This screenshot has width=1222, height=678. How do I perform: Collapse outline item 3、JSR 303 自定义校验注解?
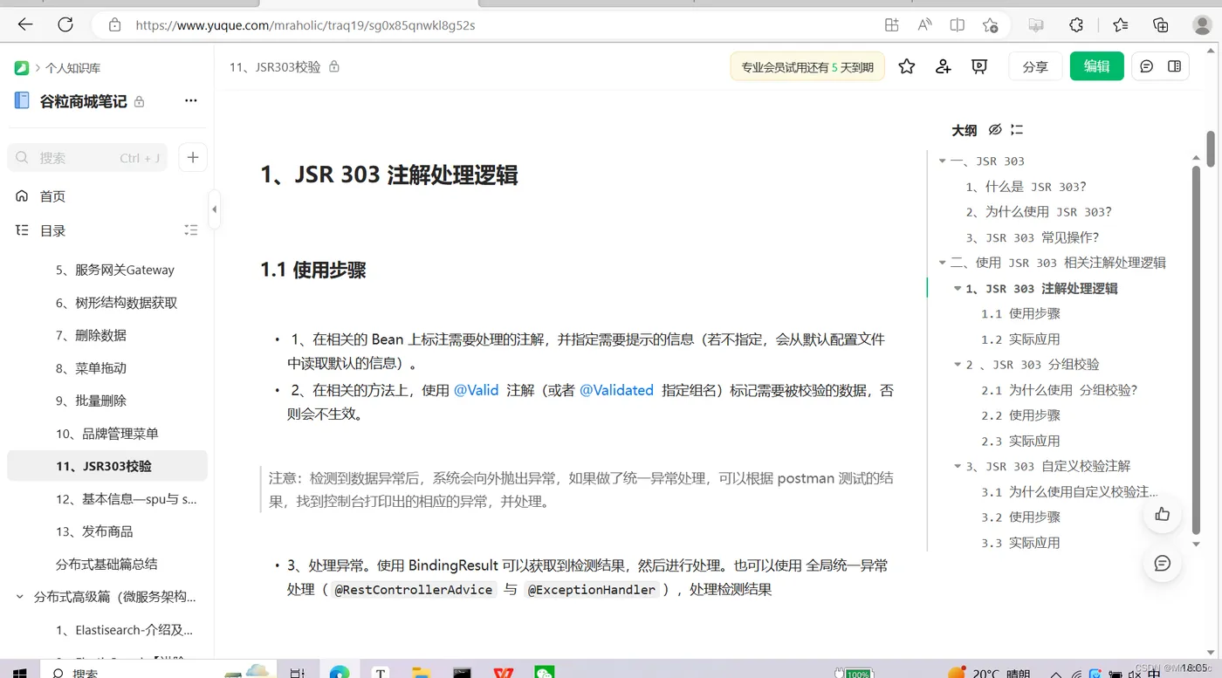point(958,466)
